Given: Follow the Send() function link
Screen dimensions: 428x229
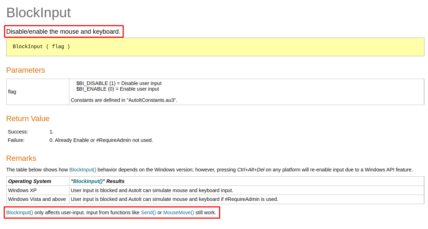Looking at the screenshot, I should 149,212.
